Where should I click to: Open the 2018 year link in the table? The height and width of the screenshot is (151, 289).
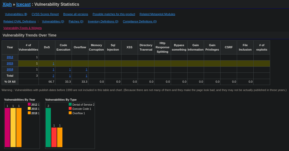click(10, 69)
